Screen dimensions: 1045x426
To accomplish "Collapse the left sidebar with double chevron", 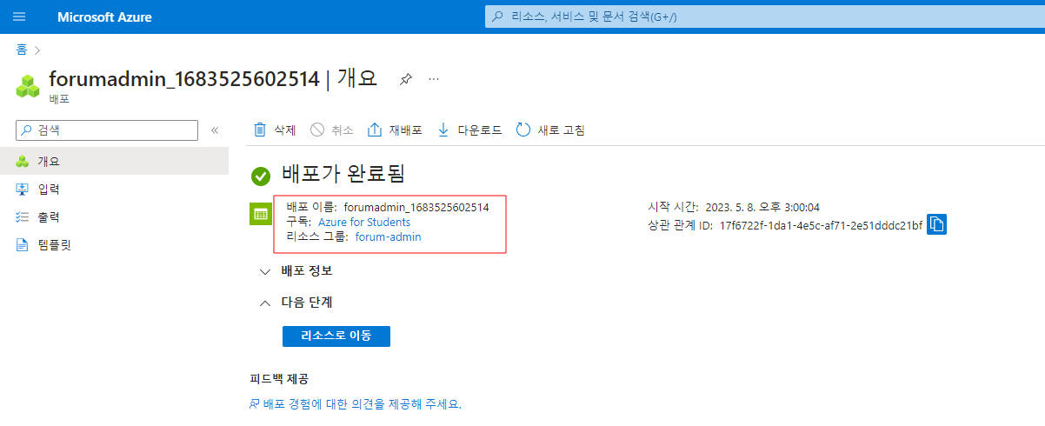I will click(215, 130).
